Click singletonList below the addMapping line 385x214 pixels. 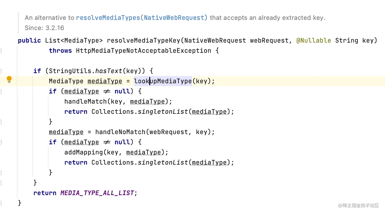[163, 163]
